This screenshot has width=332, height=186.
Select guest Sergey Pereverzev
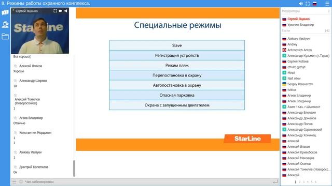pos(300,84)
